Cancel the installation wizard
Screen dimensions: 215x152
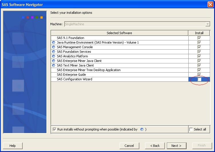point(129,146)
